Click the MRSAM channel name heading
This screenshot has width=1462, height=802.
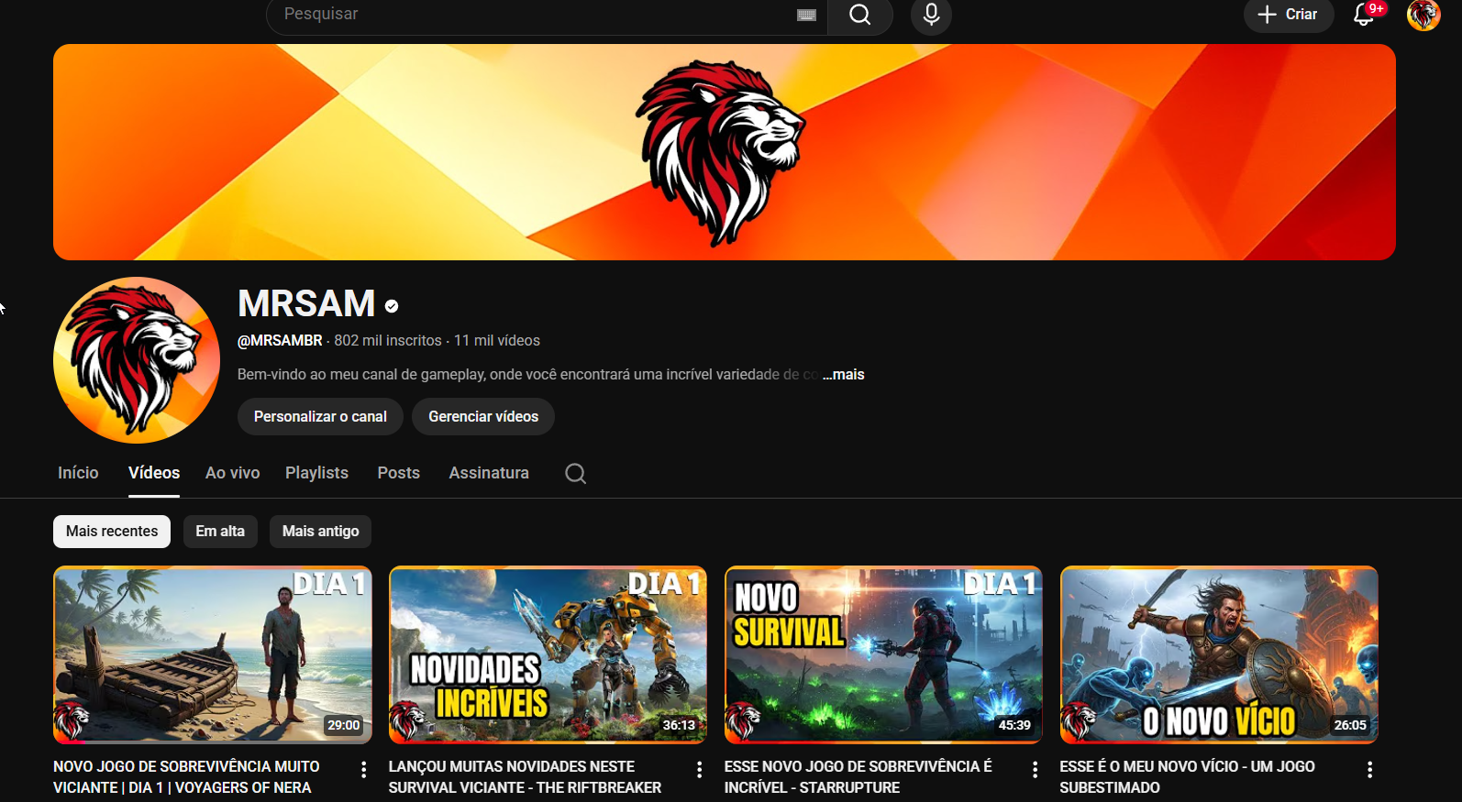306,303
